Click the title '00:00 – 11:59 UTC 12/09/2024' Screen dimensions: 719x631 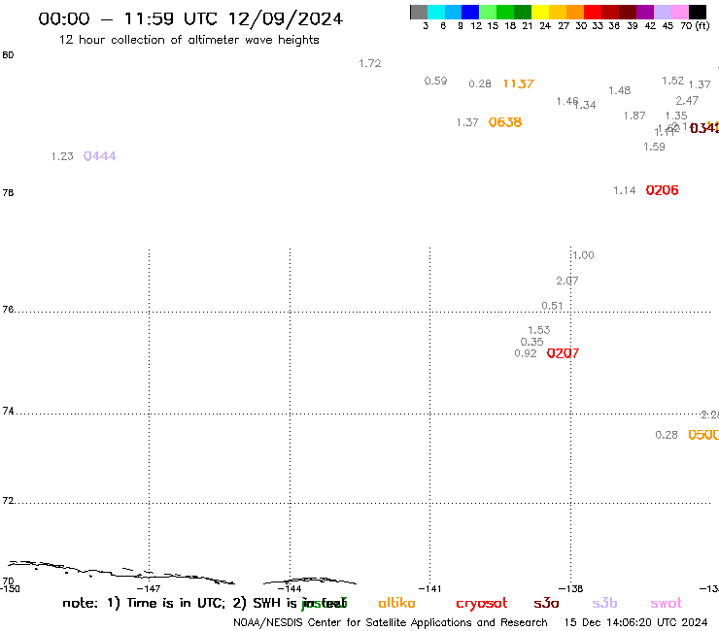coord(190,19)
